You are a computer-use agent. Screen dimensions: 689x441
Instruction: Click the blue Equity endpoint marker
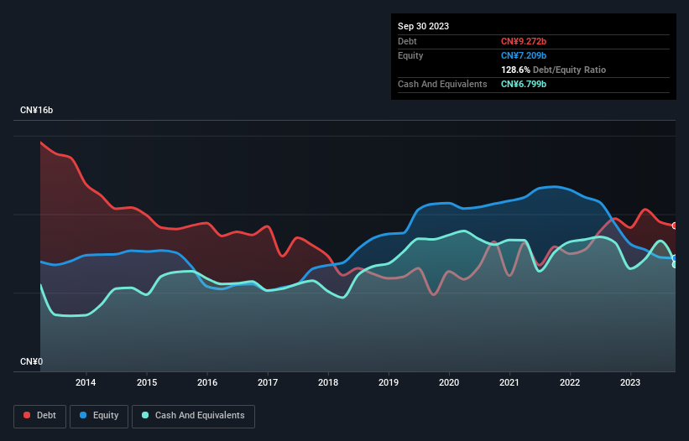click(x=675, y=258)
